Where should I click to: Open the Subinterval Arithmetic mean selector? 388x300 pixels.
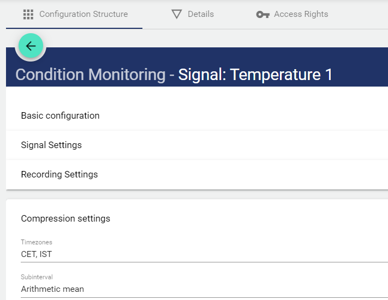(x=196, y=289)
